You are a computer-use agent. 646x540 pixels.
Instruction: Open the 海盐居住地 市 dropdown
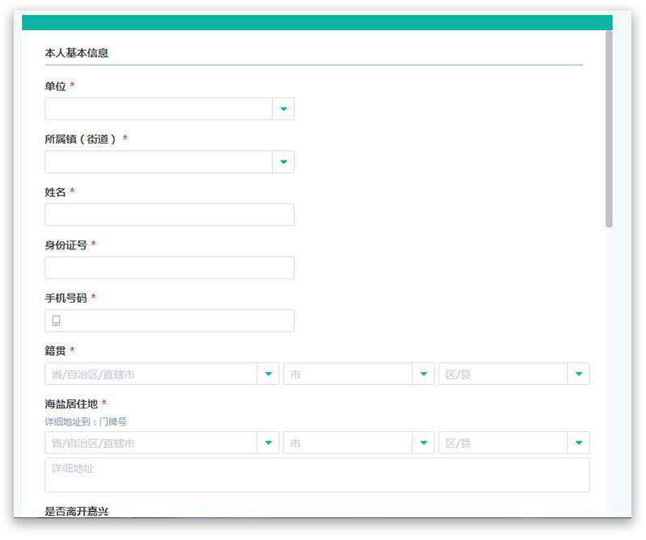point(348,443)
